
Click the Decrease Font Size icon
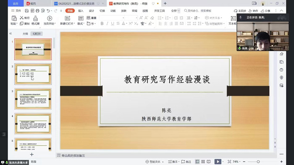(x=146, y=18)
